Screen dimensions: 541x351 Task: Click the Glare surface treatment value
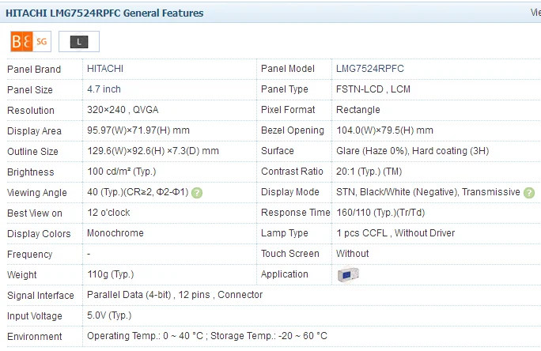(412, 151)
